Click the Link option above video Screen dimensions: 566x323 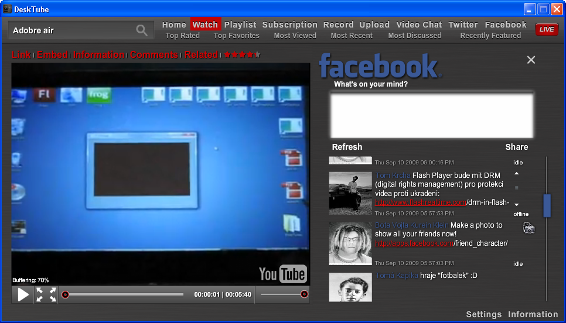[x=21, y=55]
